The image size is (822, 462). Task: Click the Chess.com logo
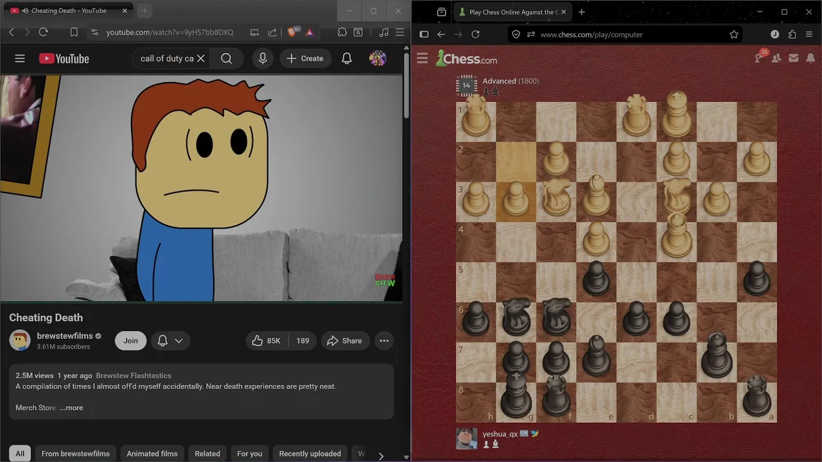tap(466, 58)
